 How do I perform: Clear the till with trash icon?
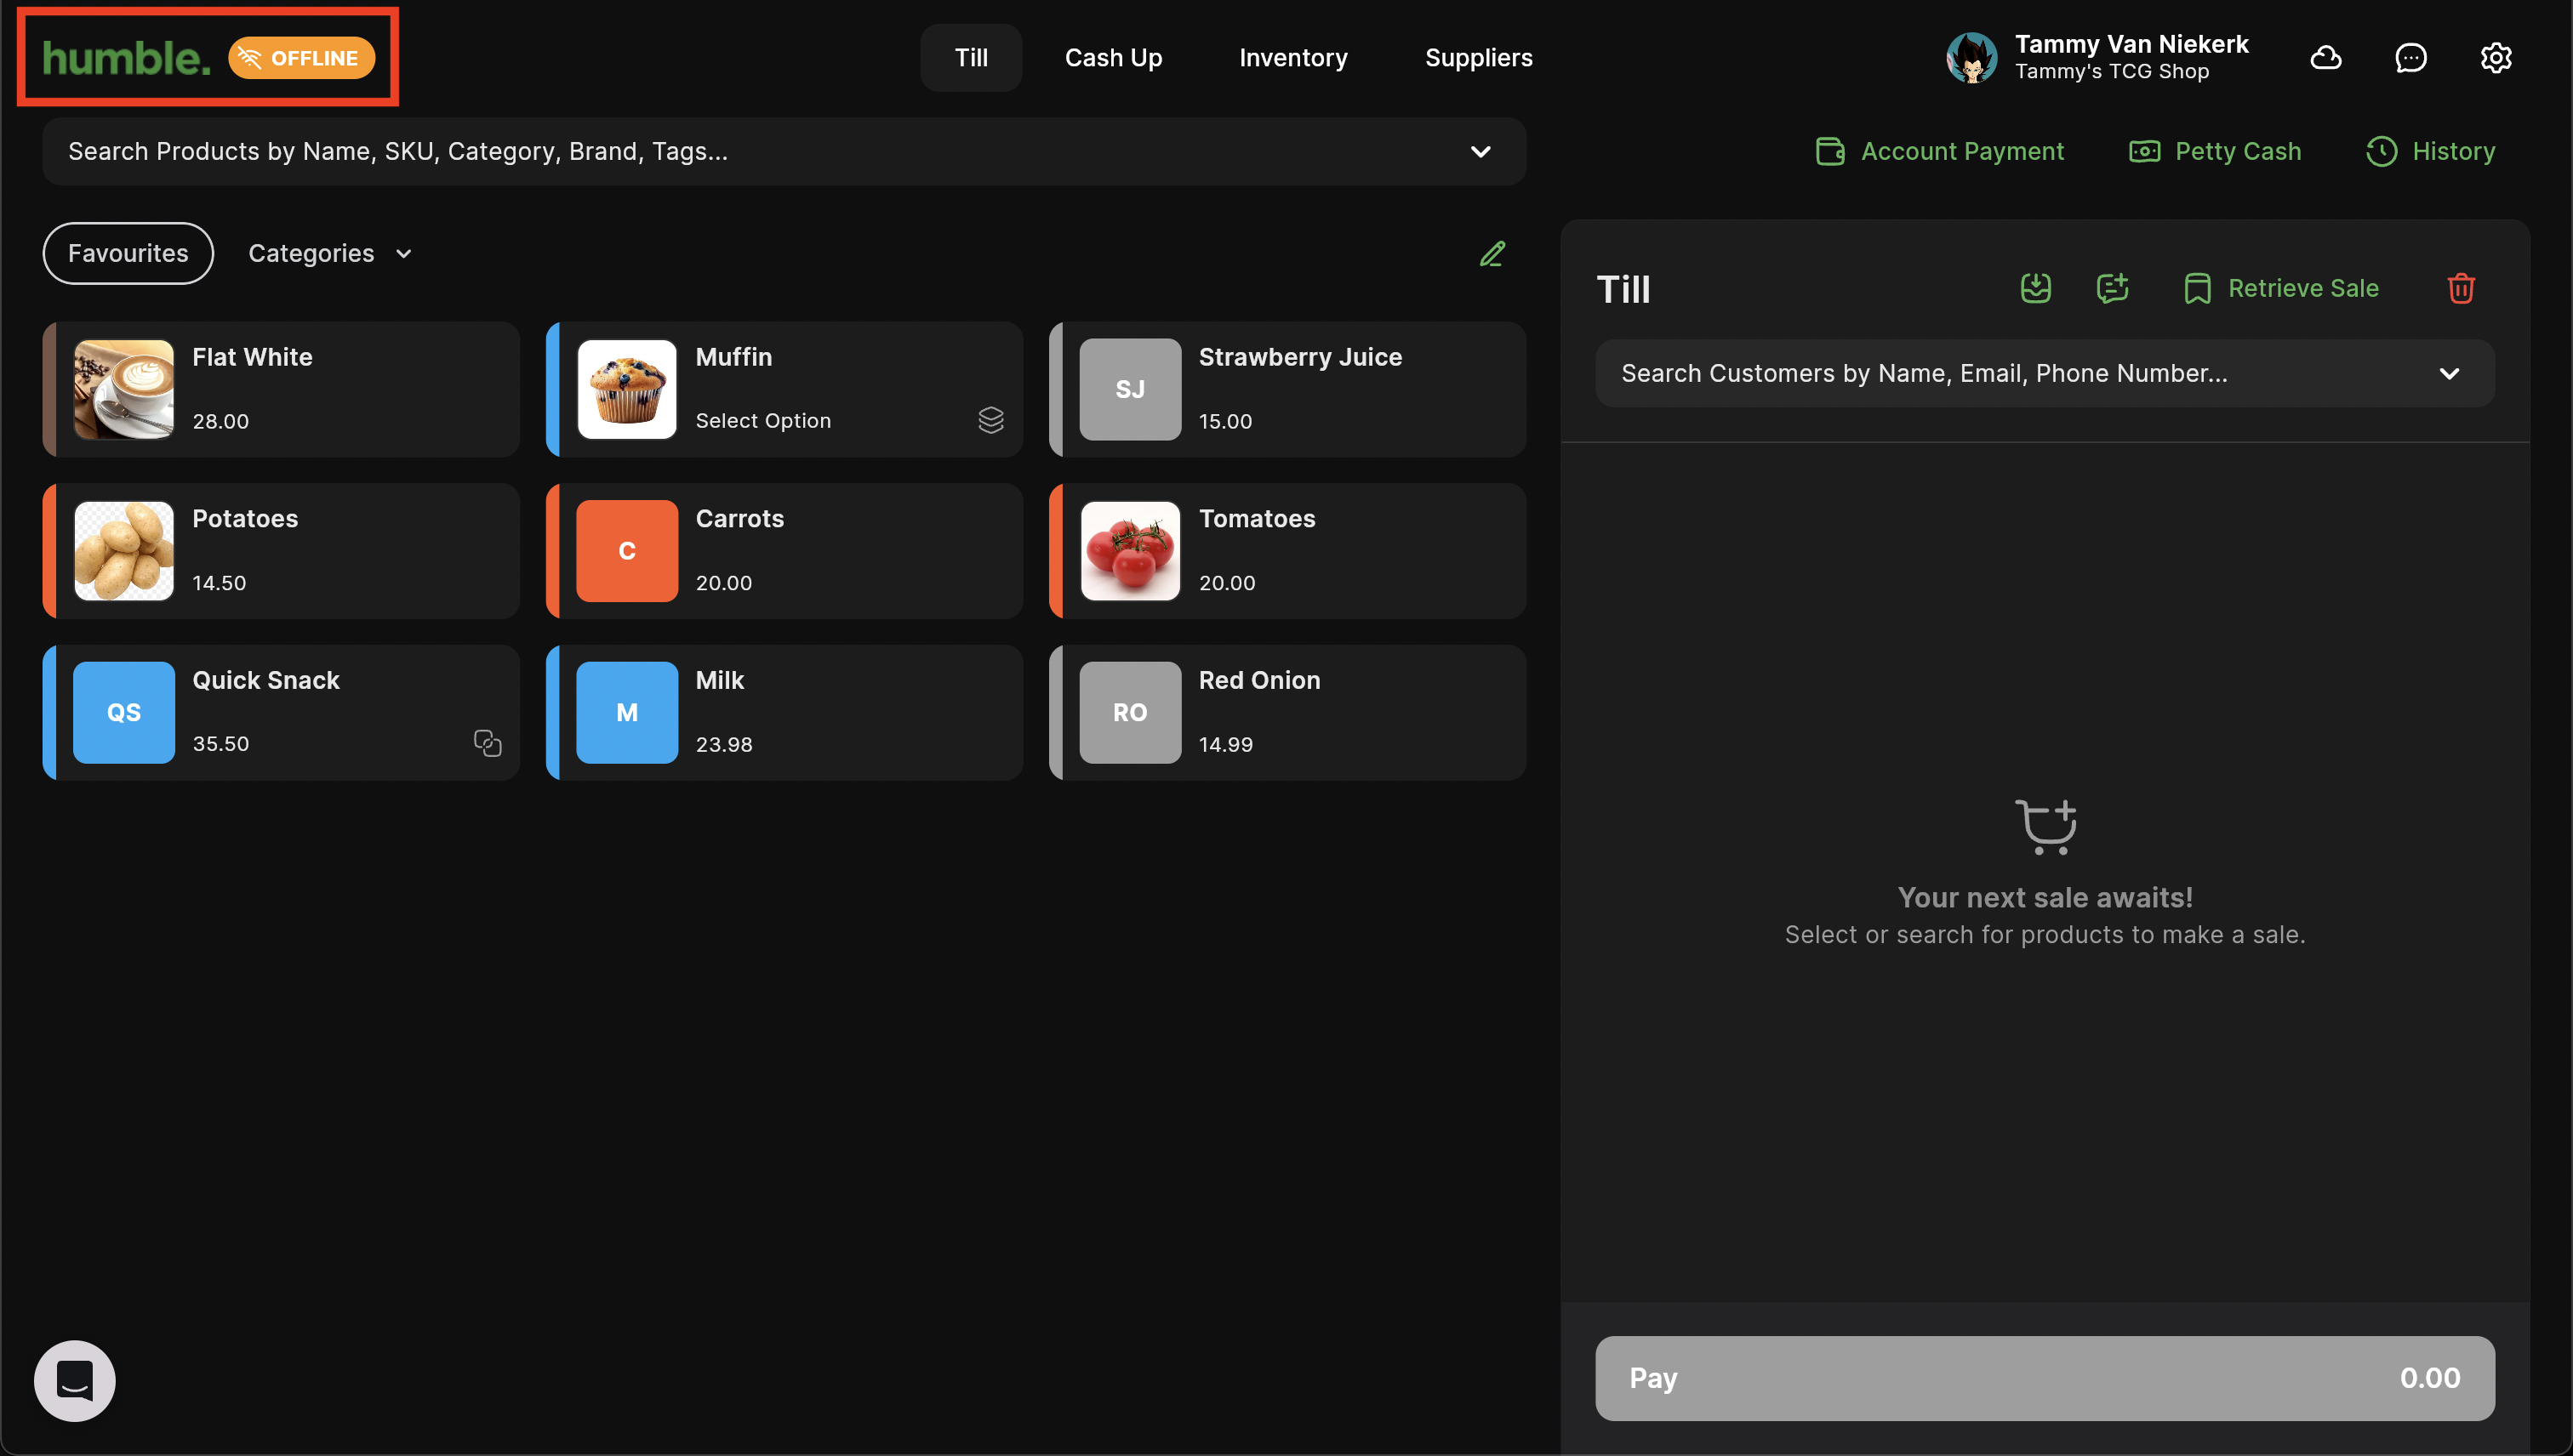click(x=2460, y=288)
